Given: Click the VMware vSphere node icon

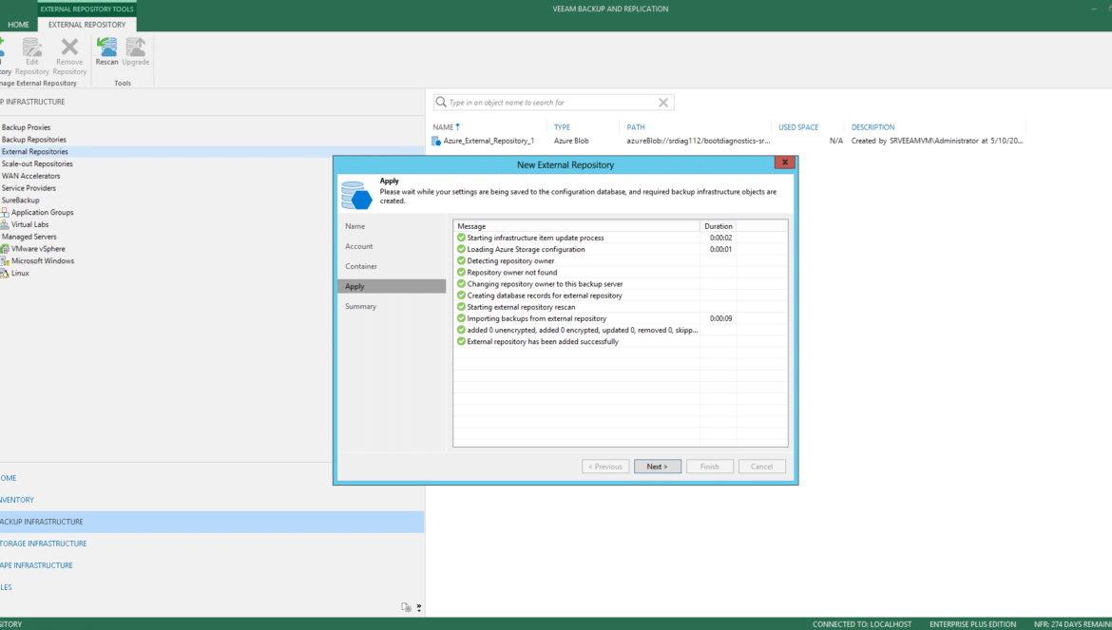Looking at the screenshot, I should (x=4, y=248).
